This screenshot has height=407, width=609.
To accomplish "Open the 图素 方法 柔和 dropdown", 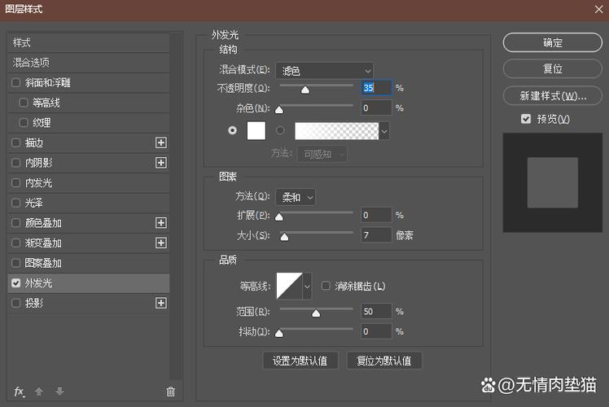I will click(x=296, y=197).
